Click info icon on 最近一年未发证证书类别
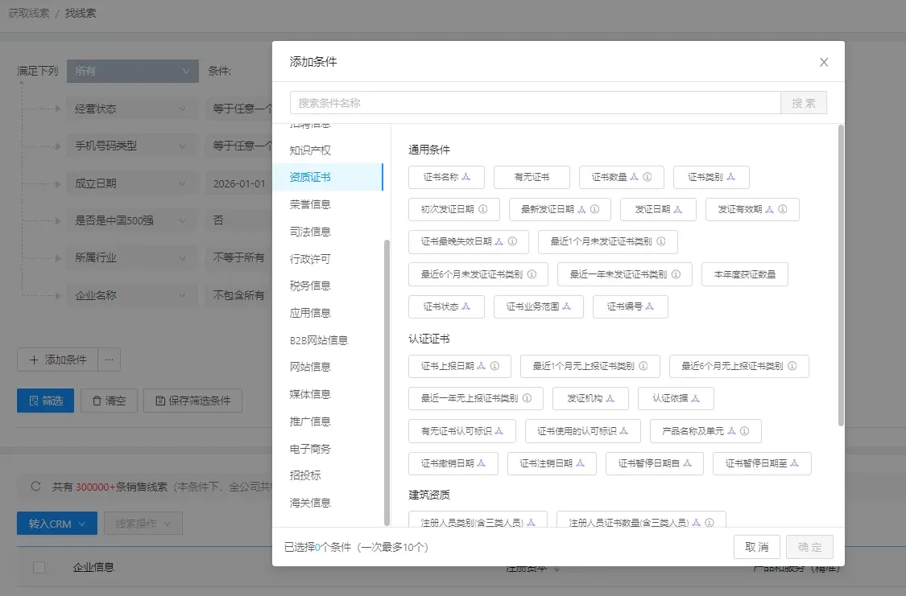Image resolution: width=906 pixels, height=596 pixels. pyautogui.click(x=676, y=274)
